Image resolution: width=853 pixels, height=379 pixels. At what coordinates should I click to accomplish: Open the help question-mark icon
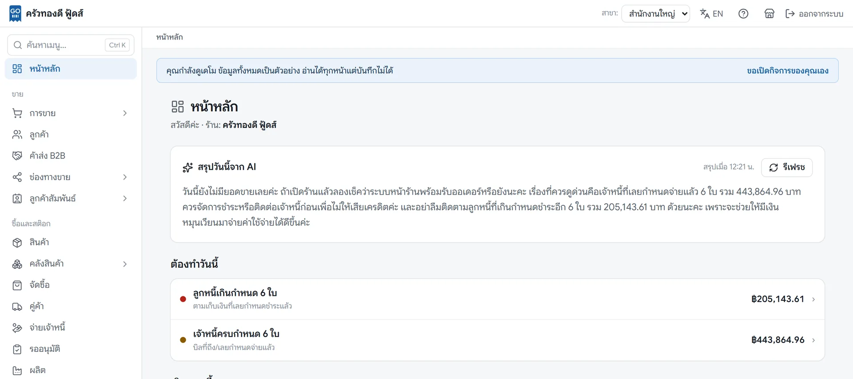[743, 14]
